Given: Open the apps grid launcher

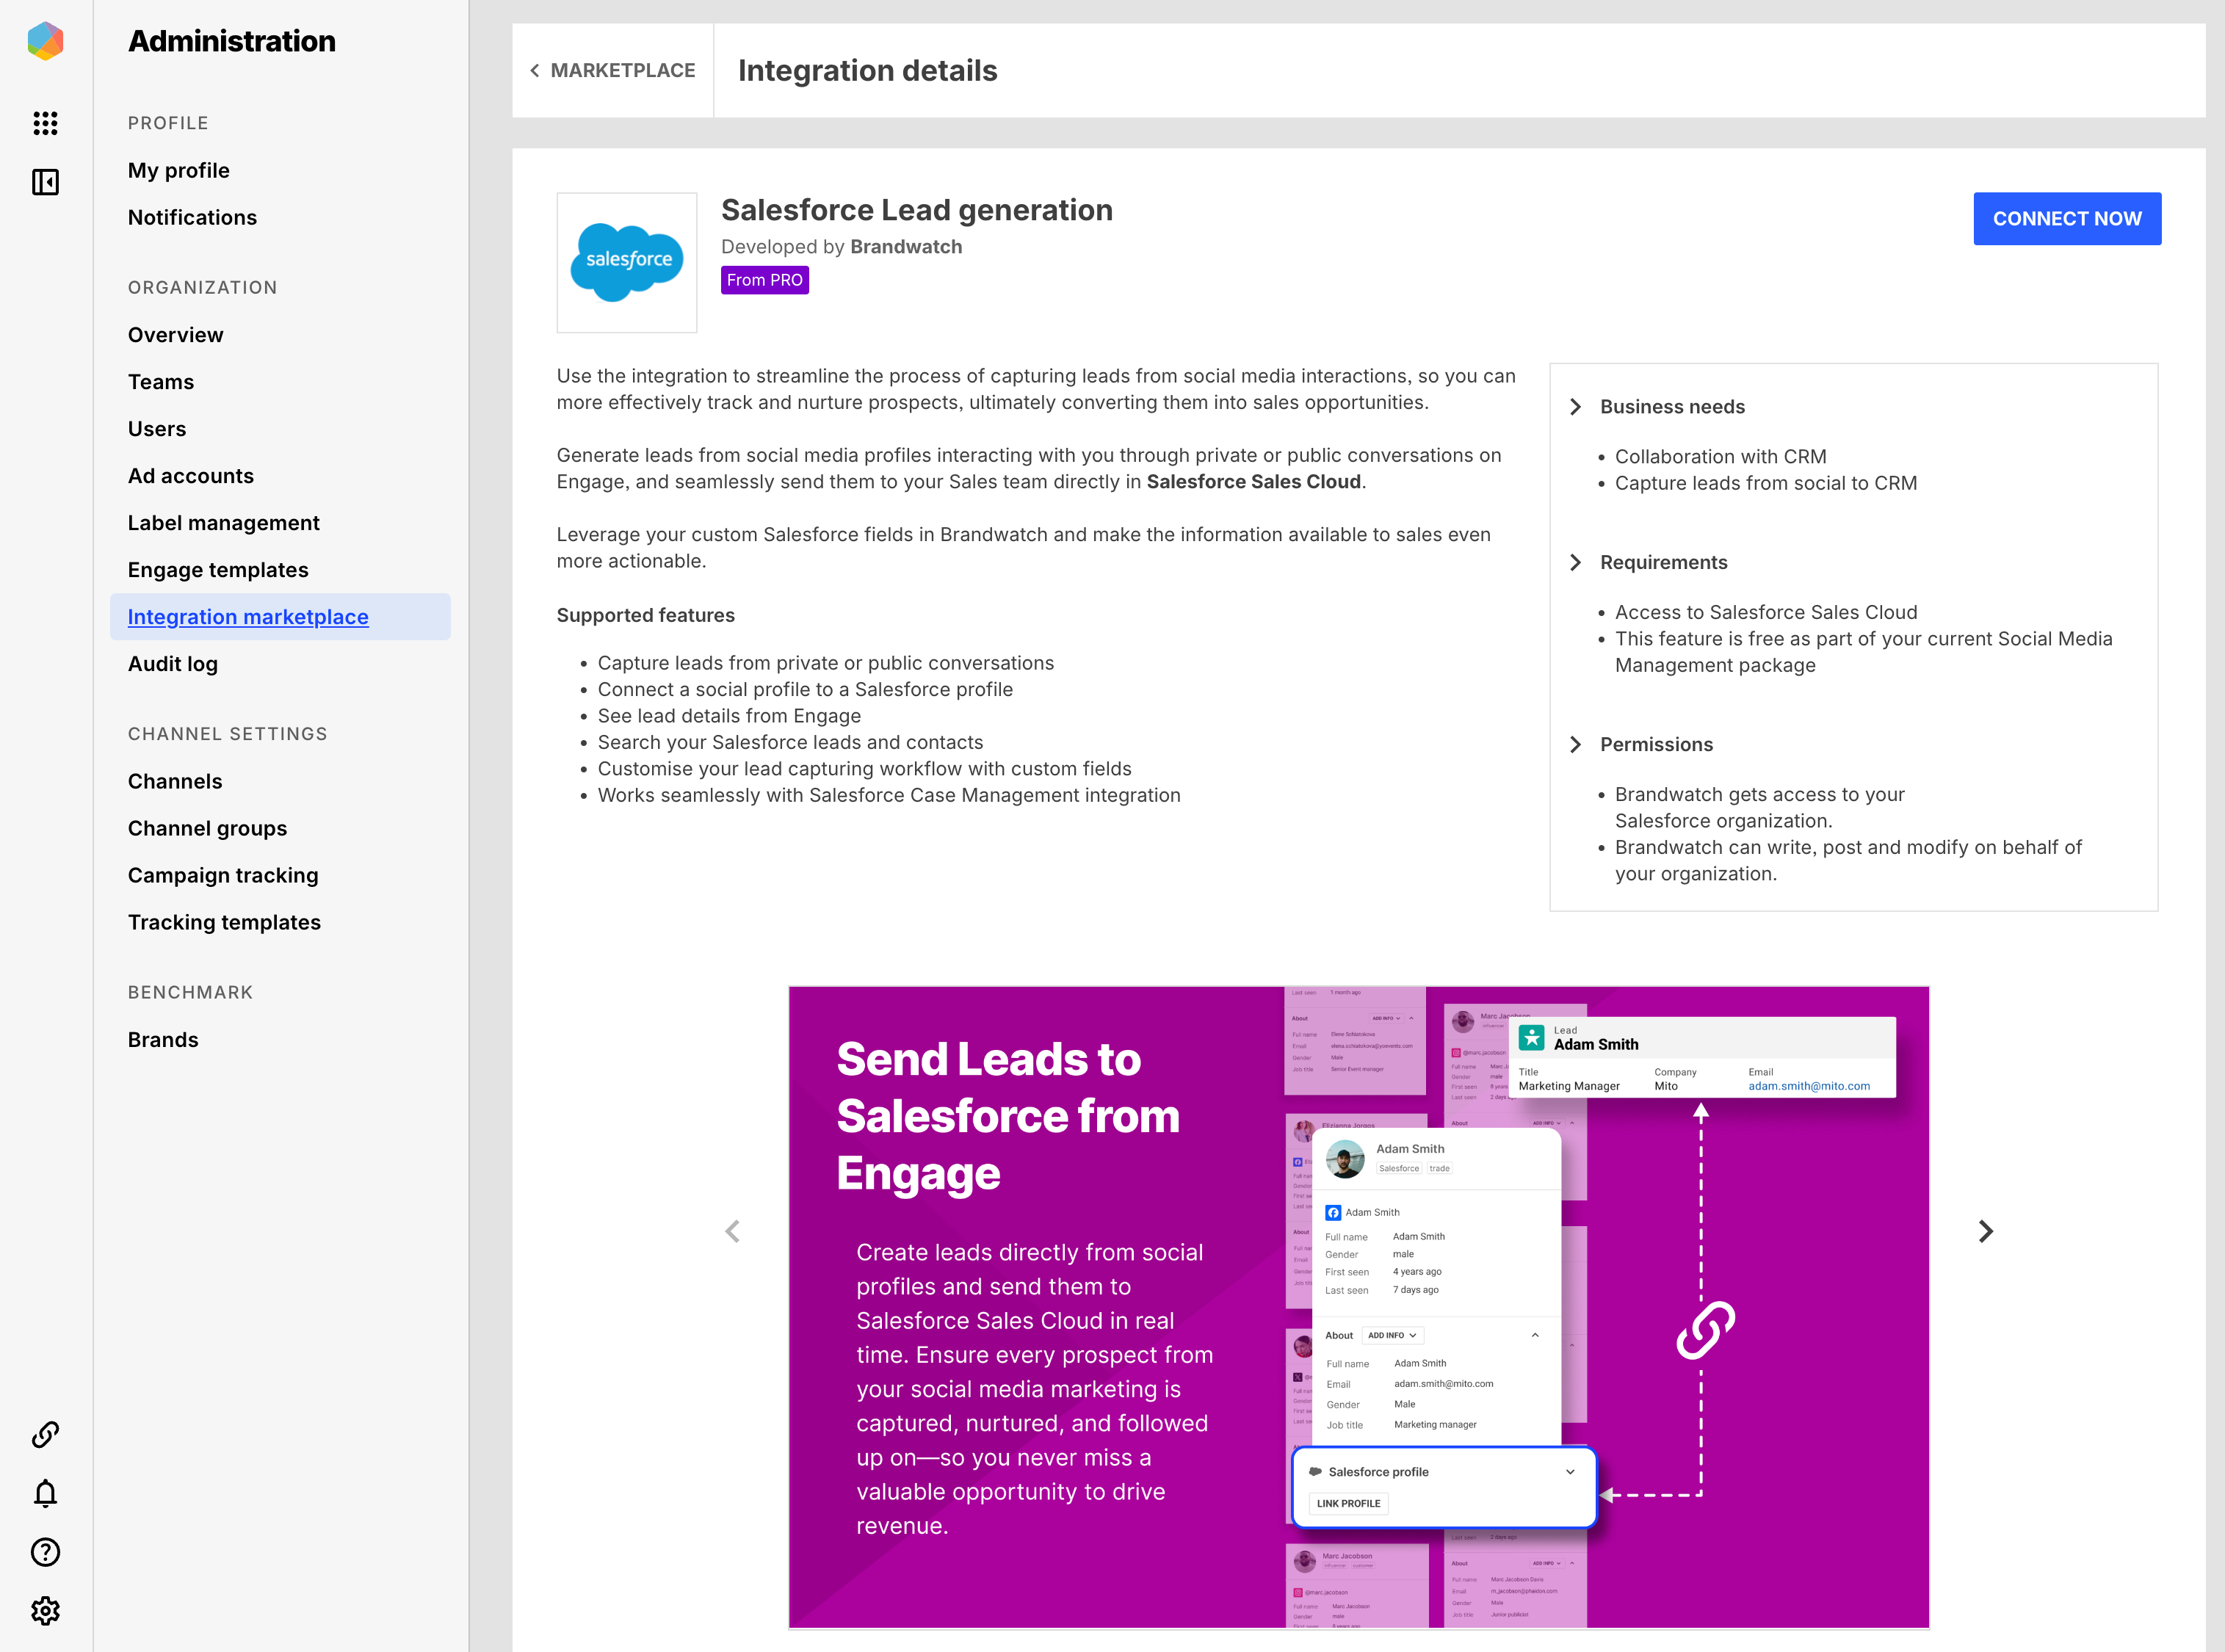Looking at the screenshot, I should [x=46, y=123].
